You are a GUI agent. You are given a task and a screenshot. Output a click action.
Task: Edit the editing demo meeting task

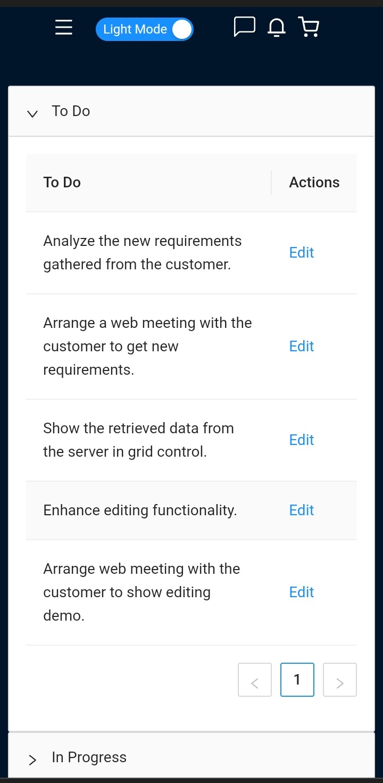302,592
